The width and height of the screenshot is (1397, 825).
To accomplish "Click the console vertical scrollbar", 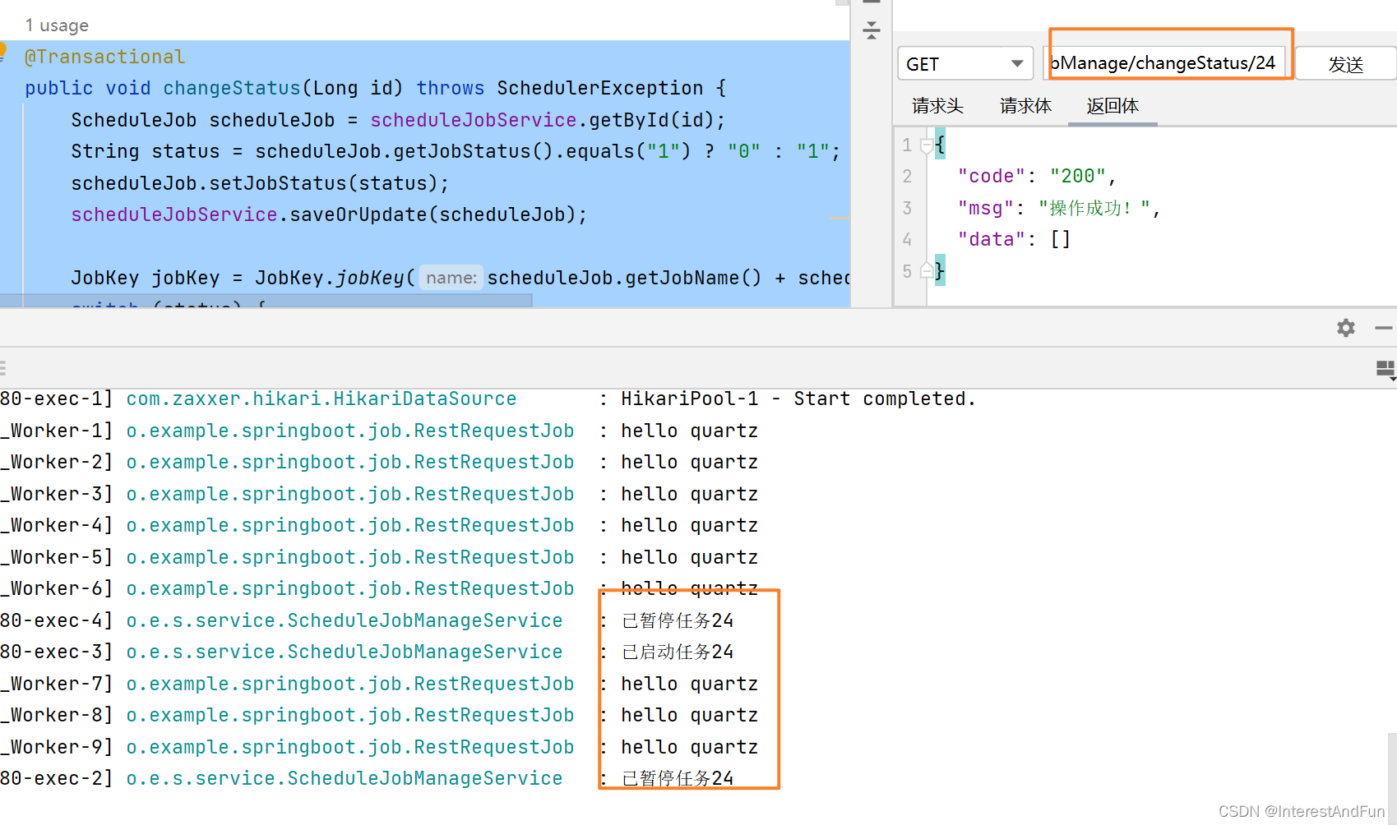I will [1392, 777].
